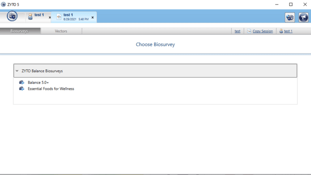Click the icon beside Balance 5.0+
The image size is (311, 175).
[22, 82]
